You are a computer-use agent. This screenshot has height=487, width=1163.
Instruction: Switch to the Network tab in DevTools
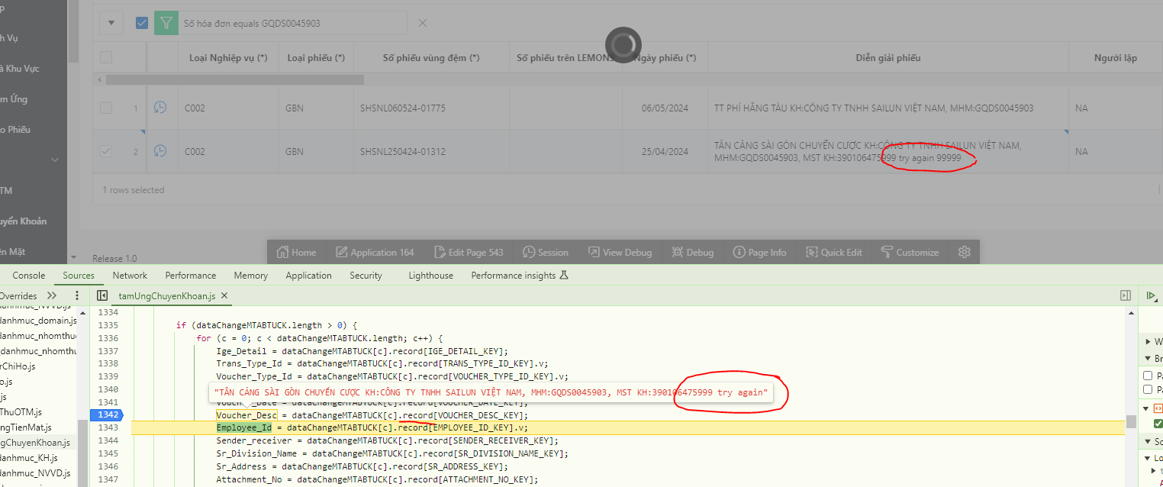130,276
